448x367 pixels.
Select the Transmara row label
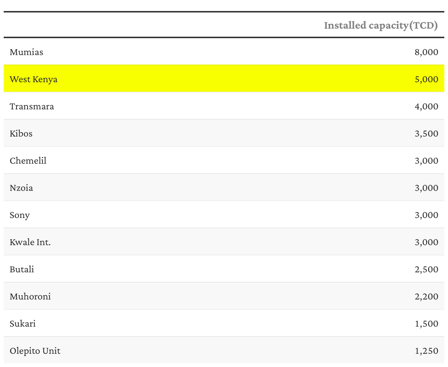[32, 106]
